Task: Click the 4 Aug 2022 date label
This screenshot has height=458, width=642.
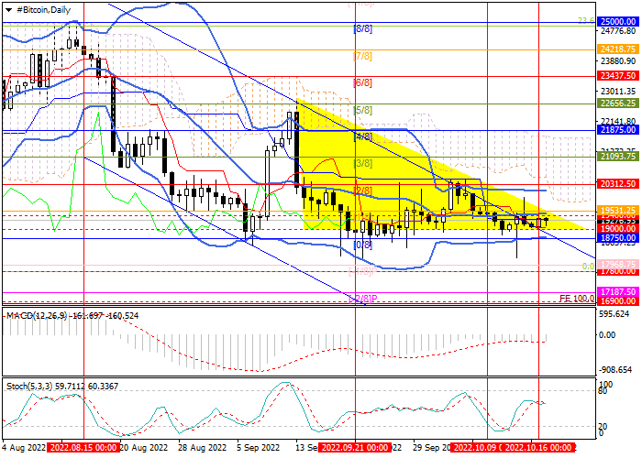Action: click(x=23, y=447)
